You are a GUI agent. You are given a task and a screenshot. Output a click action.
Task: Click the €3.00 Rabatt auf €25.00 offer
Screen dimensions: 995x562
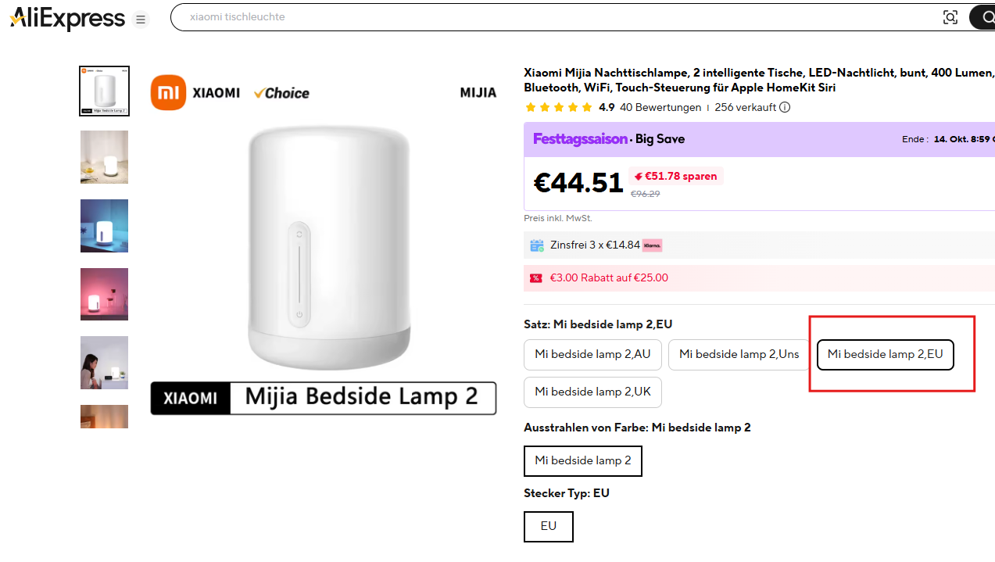(609, 278)
